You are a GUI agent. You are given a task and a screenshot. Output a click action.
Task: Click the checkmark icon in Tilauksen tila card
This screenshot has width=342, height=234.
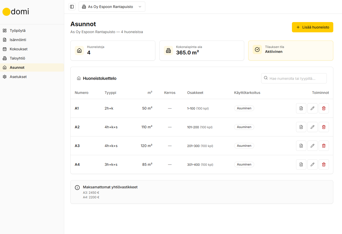tap(257, 50)
